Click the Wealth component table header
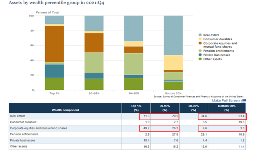The height and width of the screenshot is (151, 268). [65, 110]
